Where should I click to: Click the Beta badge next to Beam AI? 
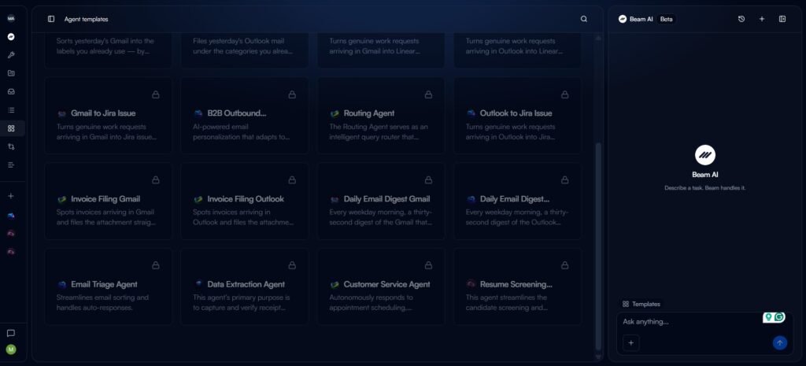pyautogui.click(x=666, y=19)
